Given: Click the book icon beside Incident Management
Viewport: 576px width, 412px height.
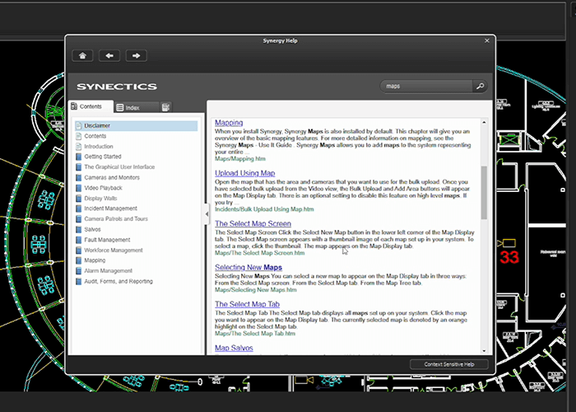Looking at the screenshot, I should pyautogui.click(x=78, y=208).
